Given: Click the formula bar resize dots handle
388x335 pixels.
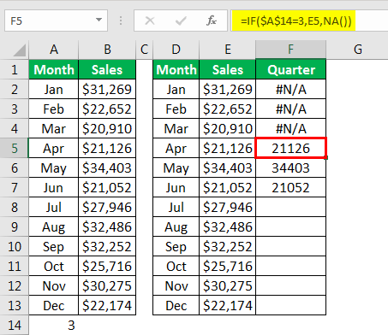Looking at the screenshot, I should pos(121,21).
